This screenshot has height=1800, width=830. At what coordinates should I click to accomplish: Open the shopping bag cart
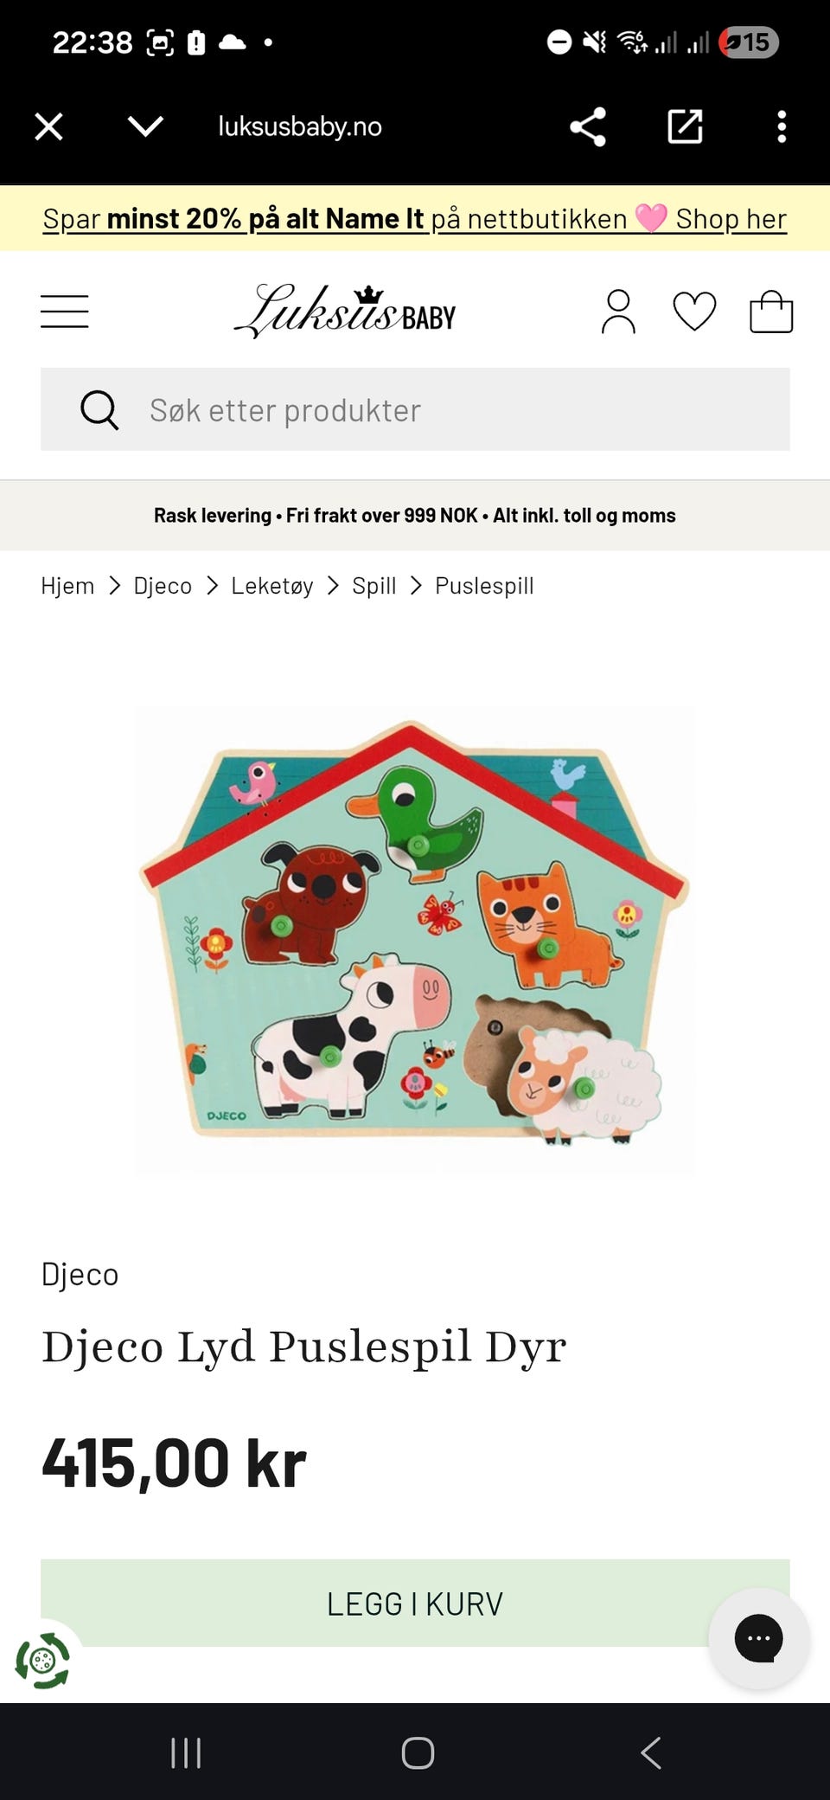(x=771, y=312)
